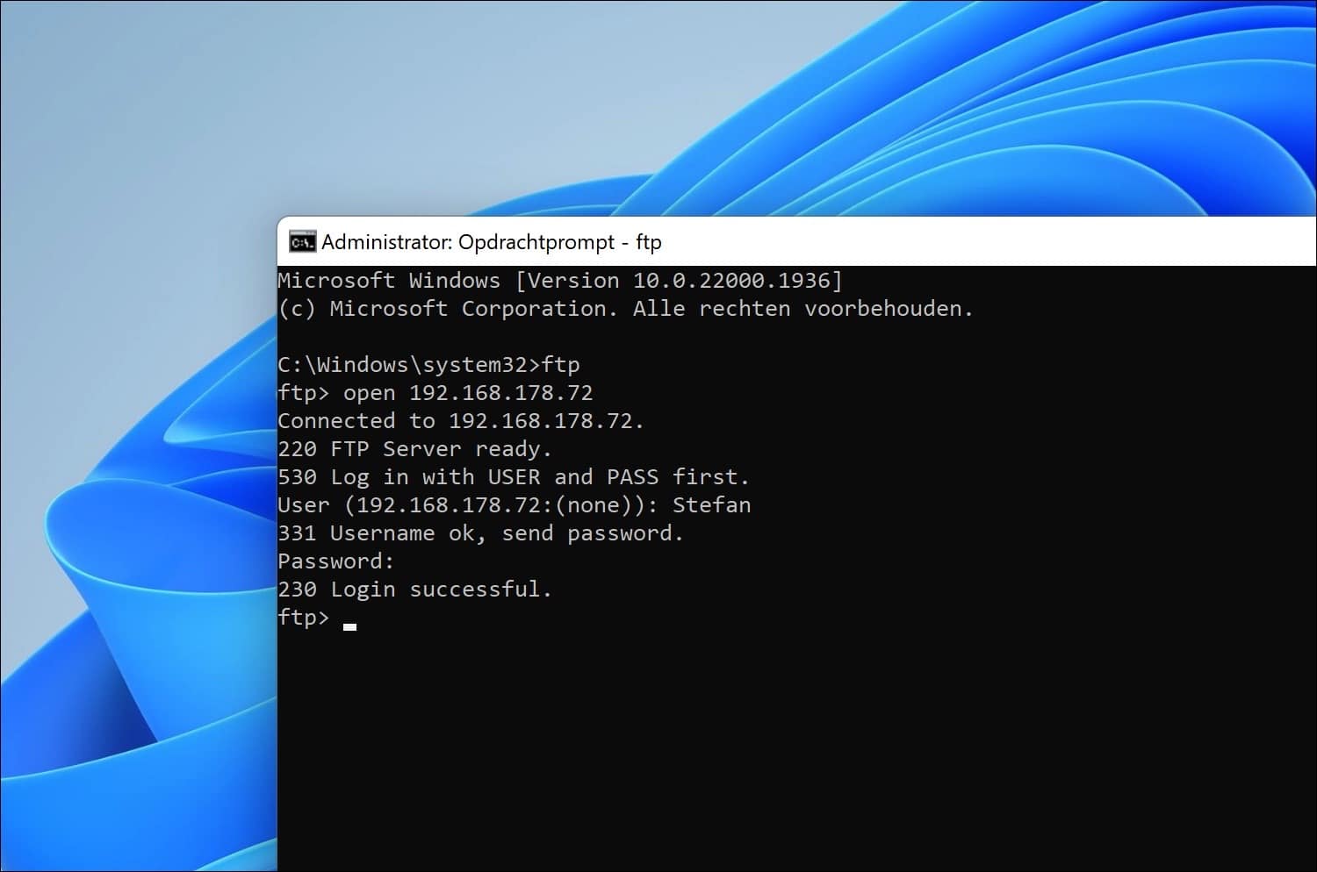This screenshot has height=872, width=1317.
Task: Click the title text Administrator: Opdrachtprompt - ftp
Action: [x=492, y=242]
